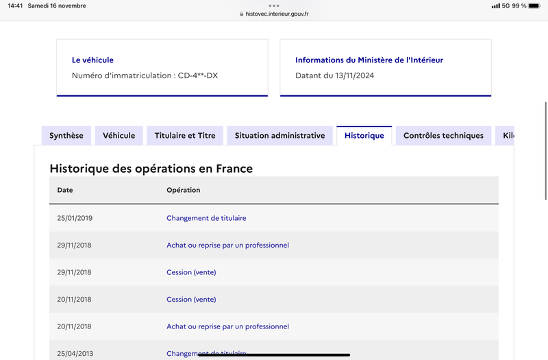The width and height of the screenshot is (548, 360).
Task: Click the Opération column header
Action: pyautogui.click(x=183, y=190)
